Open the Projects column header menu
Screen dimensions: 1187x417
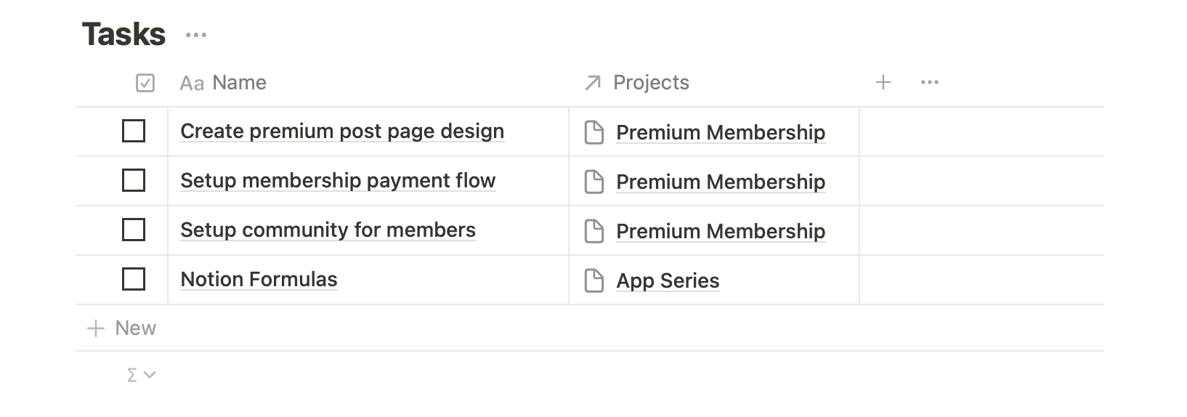click(x=651, y=83)
